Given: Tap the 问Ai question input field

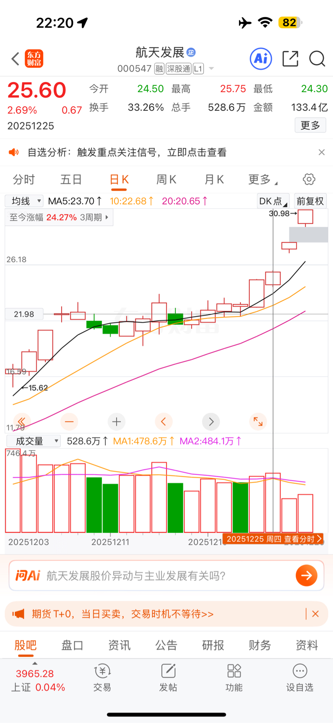Looking at the screenshot, I should 166,575.
